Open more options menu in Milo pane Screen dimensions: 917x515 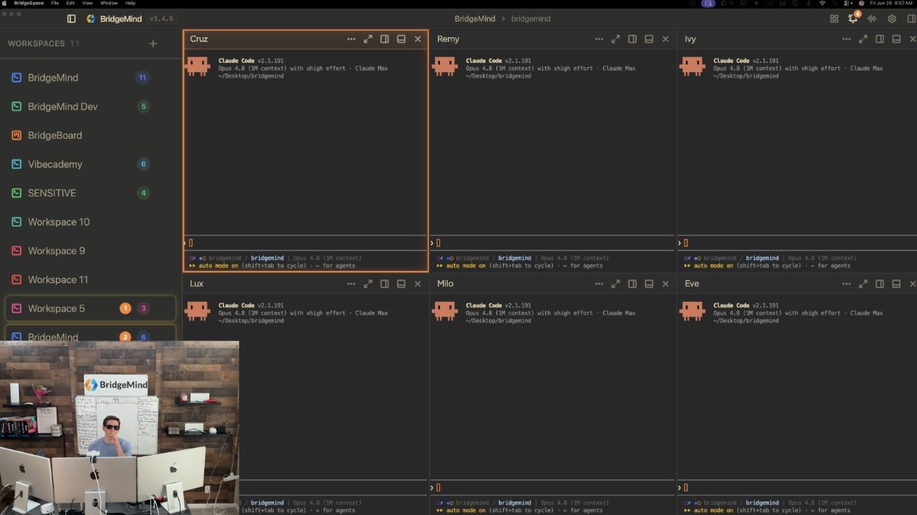point(599,284)
